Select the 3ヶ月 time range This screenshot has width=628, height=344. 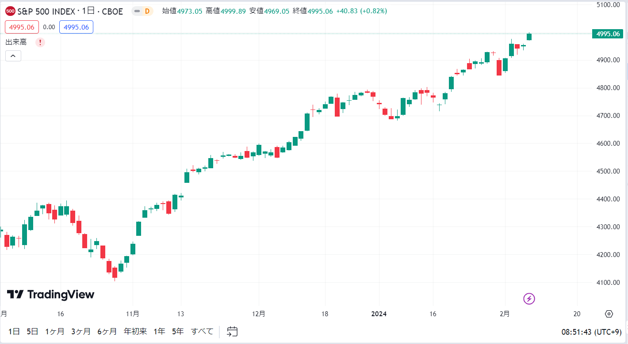81,331
